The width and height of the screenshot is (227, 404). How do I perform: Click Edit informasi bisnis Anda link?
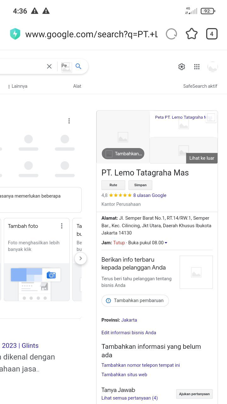129,333
